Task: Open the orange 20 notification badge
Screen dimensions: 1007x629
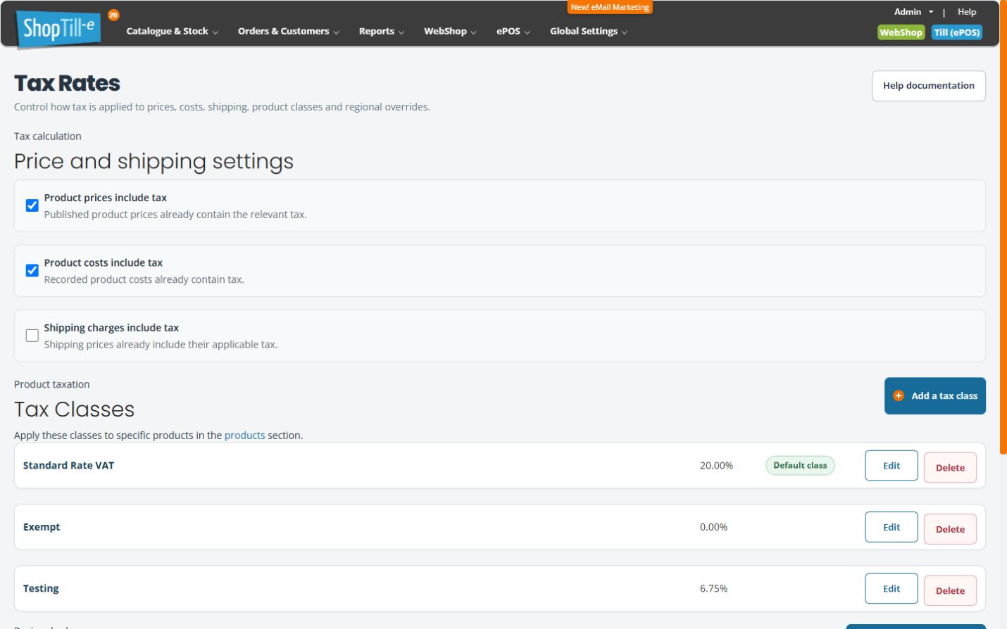Action: click(113, 15)
